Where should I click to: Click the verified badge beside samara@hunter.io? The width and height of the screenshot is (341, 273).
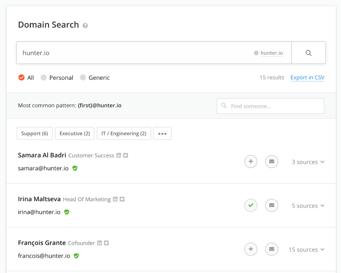[75, 168]
